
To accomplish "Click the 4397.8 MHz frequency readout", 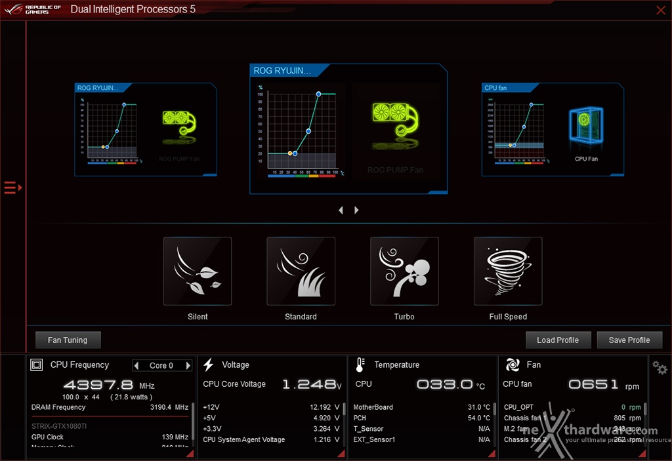I will tap(109, 385).
